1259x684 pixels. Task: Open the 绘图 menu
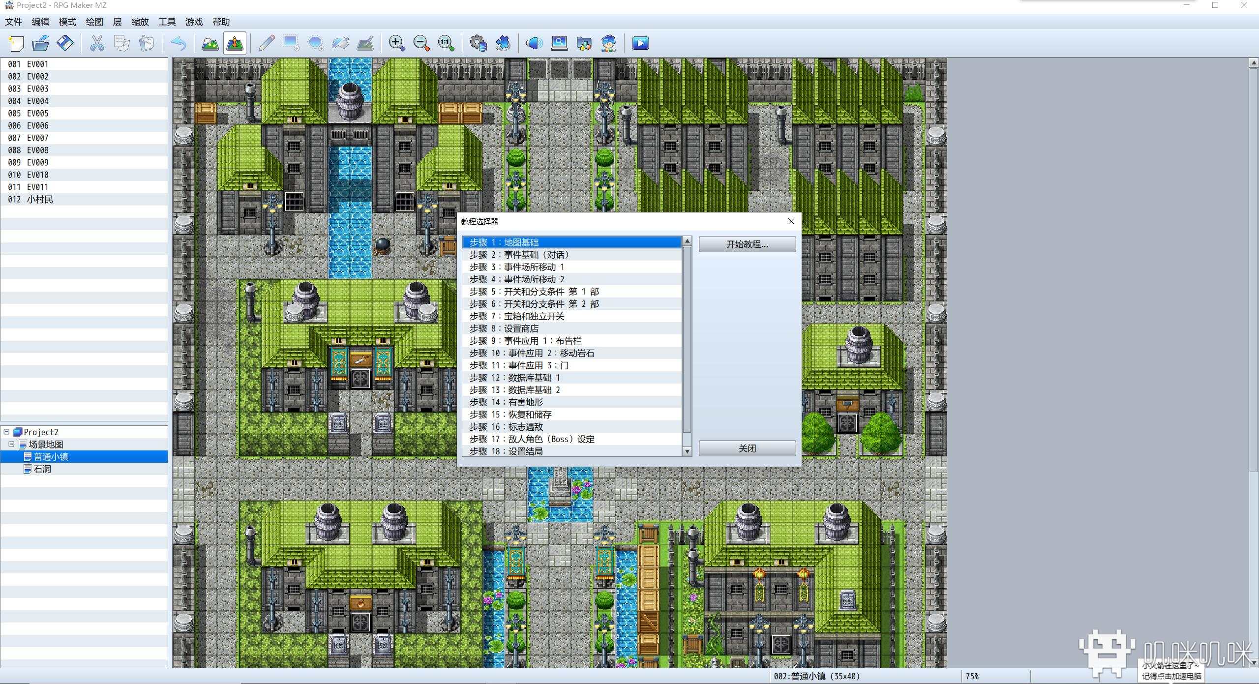94,22
